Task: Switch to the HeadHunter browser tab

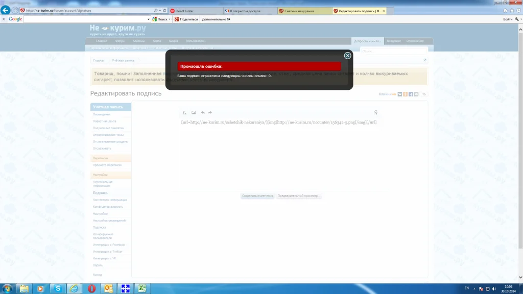Action: click(x=194, y=11)
